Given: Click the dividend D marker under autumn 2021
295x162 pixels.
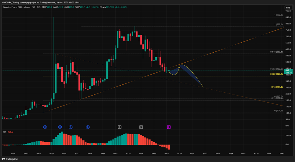Looking at the screenshot, I should pos(71,127).
